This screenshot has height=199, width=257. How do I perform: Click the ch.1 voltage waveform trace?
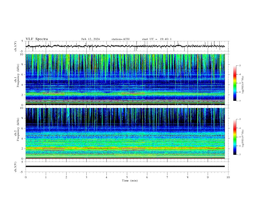125,46
